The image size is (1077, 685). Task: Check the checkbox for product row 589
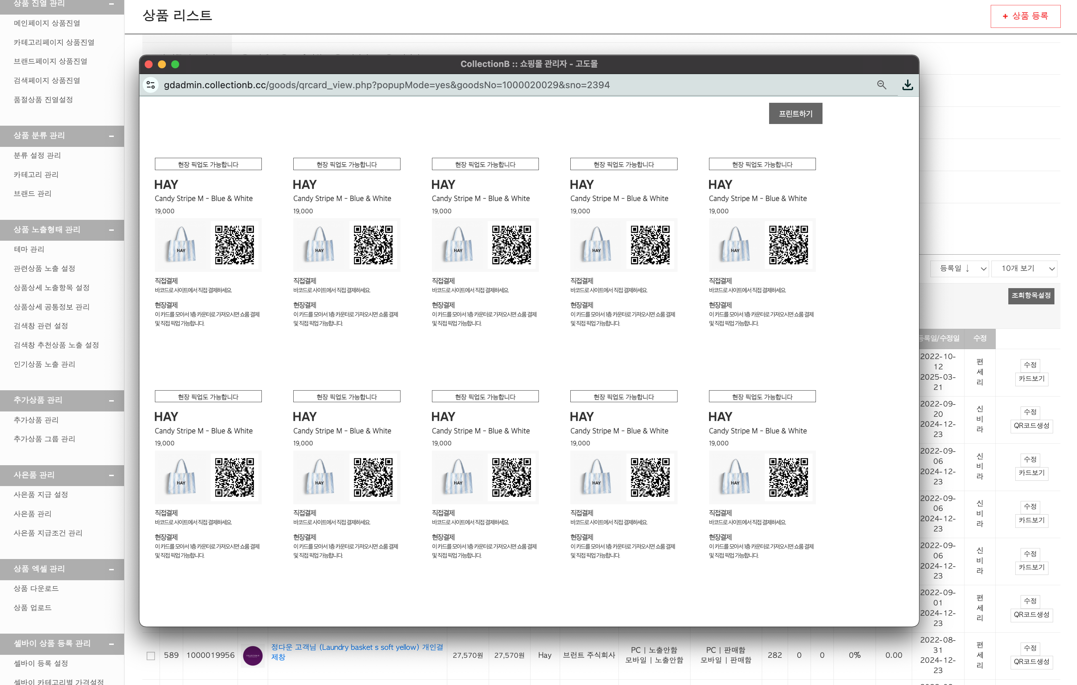(151, 656)
